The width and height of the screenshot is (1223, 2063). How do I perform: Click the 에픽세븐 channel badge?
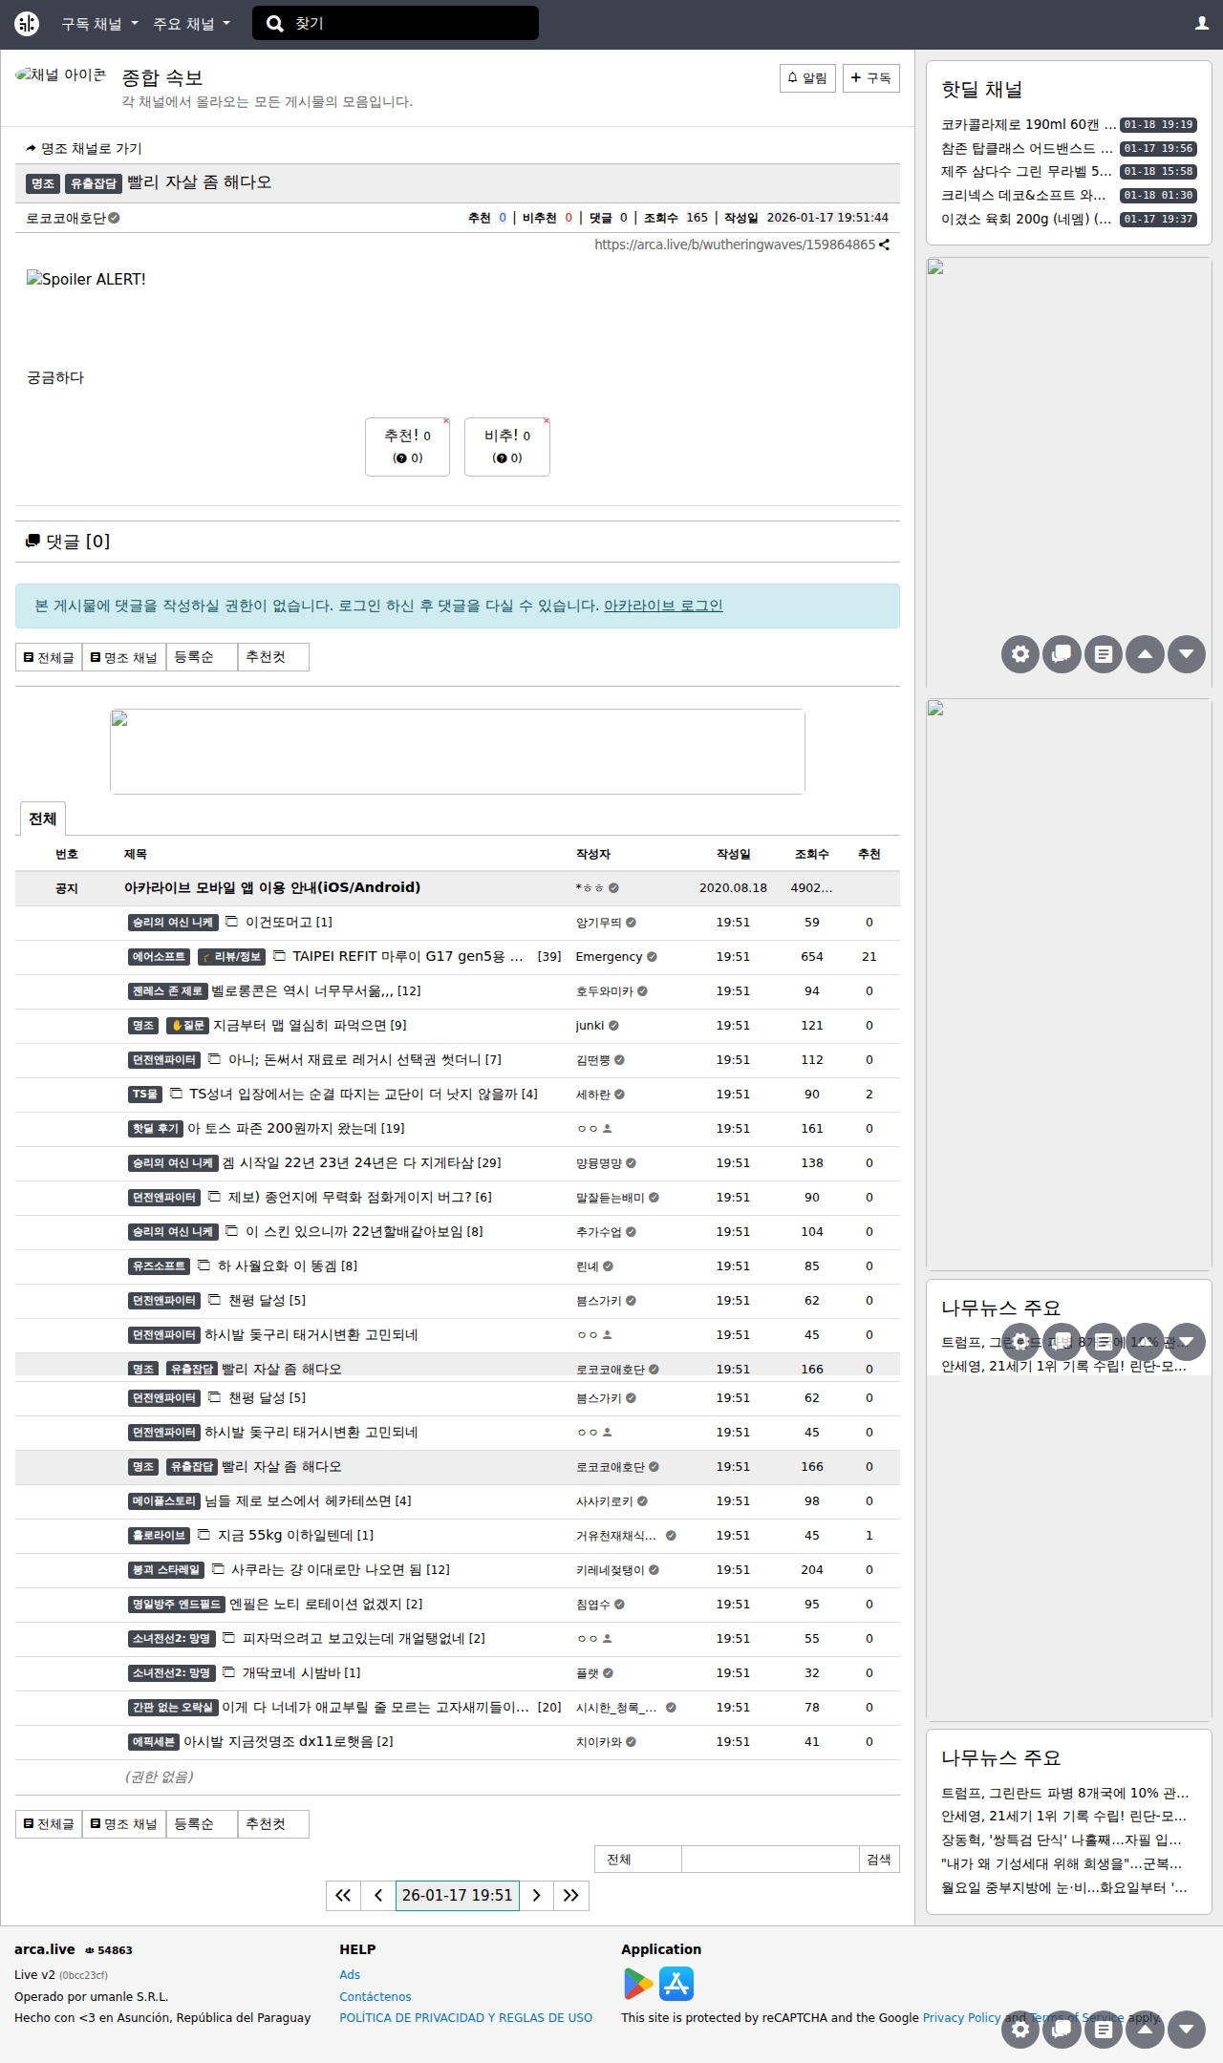(154, 1742)
